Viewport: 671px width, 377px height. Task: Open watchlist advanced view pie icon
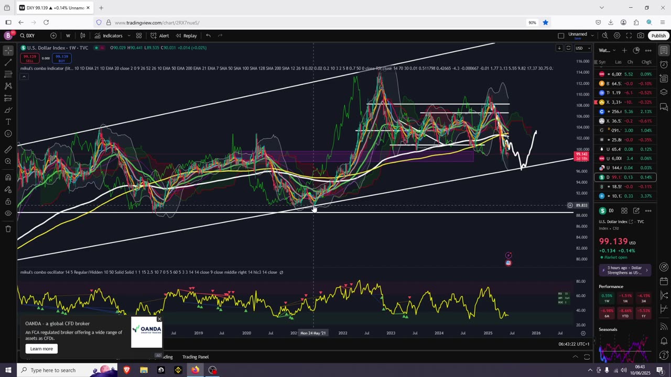click(x=636, y=50)
